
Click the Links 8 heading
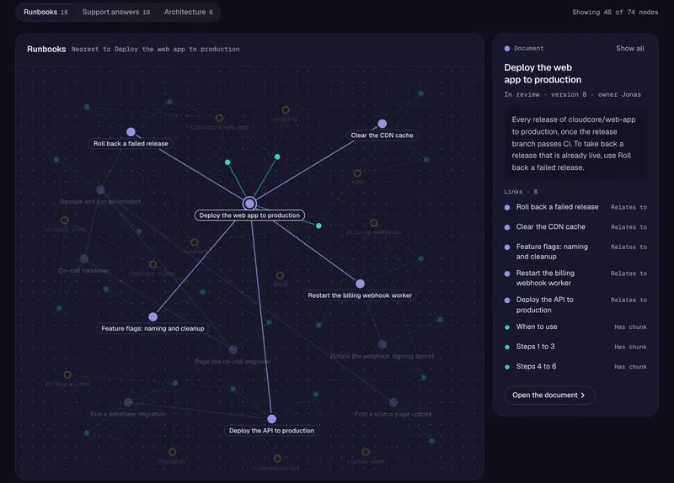(x=521, y=192)
